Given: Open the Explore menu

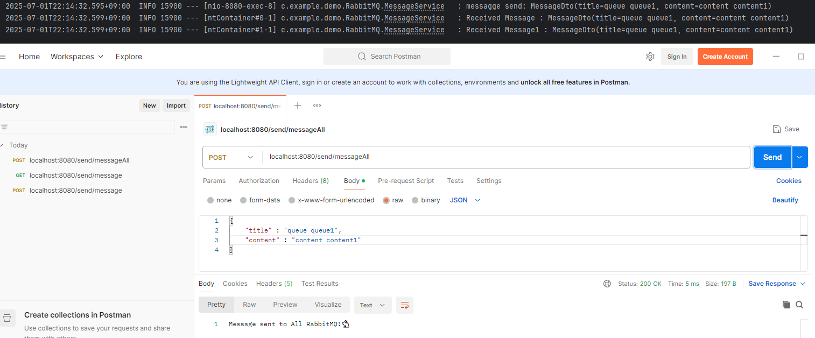Looking at the screenshot, I should pyautogui.click(x=129, y=57).
